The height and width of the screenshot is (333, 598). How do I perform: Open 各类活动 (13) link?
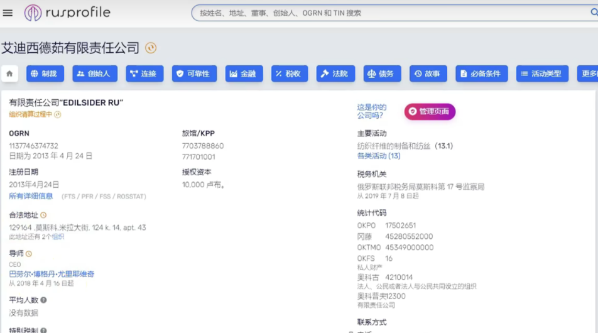[379, 156]
